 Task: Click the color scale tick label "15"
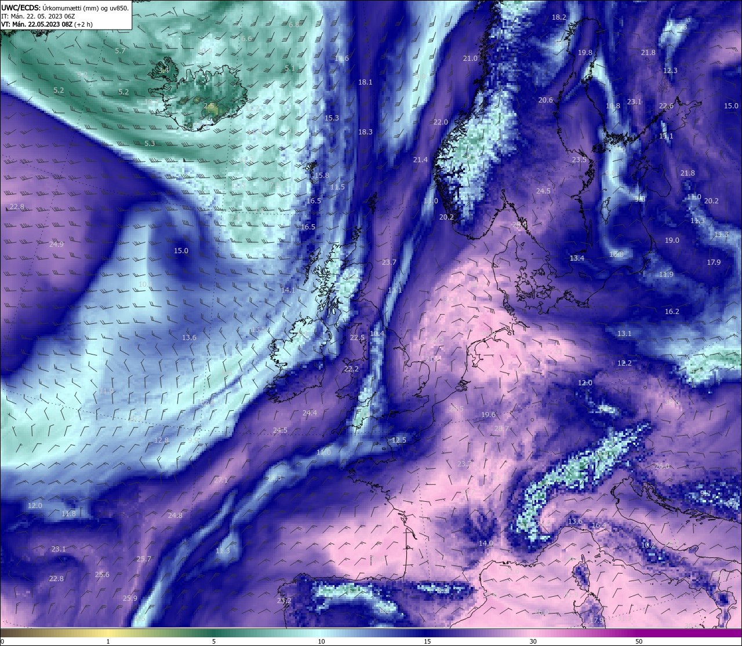click(427, 641)
